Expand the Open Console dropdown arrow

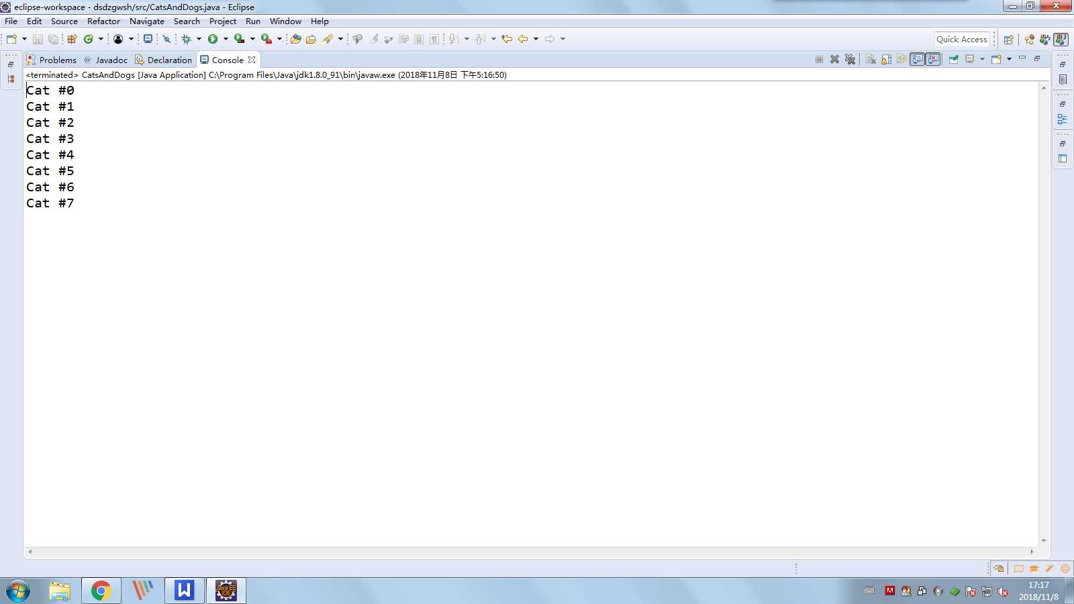[1009, 59]
